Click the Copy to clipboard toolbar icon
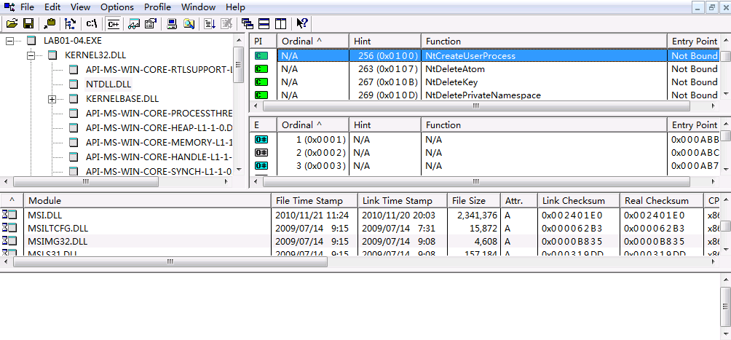 coord(50,23)
